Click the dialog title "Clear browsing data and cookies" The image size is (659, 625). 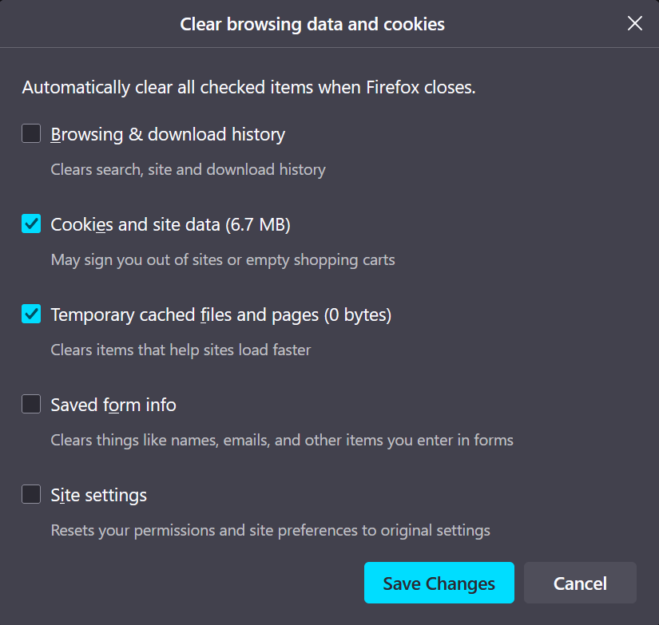pyautogui.click(x=312, y=25)
